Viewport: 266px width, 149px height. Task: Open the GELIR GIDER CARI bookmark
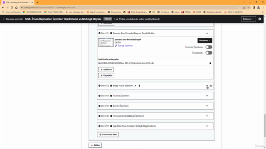(x=32, y=12)
